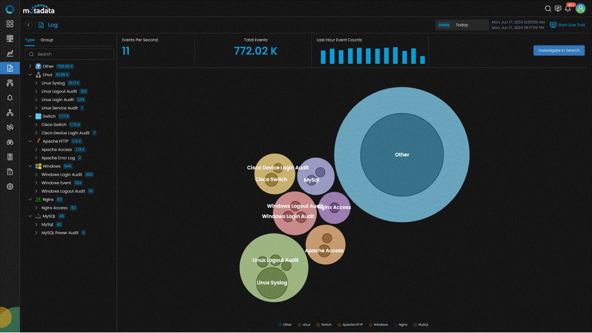The height and width of the screenshot is (333, 592).
Task: Click the Apache Access bubble
Action: click(x=324, y=251)
